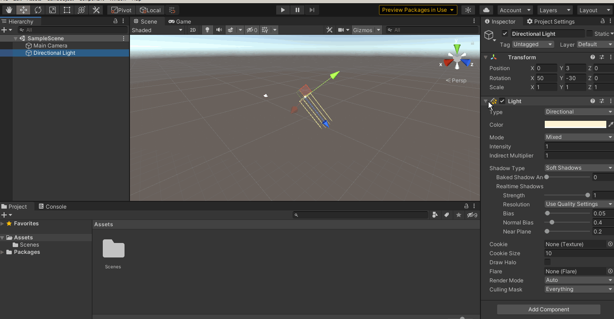Disable the Light component checkbox
This screenshot has width=614, height=319.
[502, 101]
